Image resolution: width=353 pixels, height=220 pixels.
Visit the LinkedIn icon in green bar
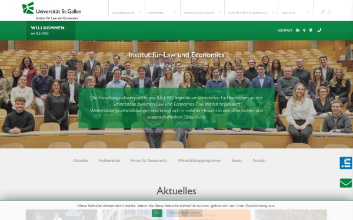[x=297, y=30]
